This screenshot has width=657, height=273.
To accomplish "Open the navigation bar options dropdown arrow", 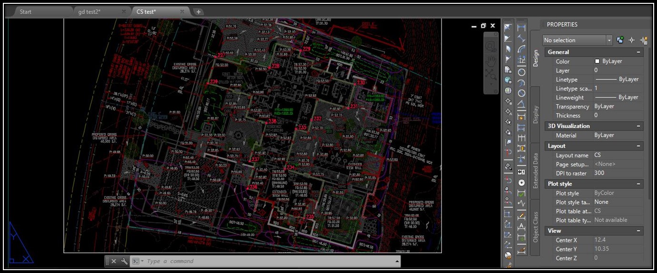I will (491, 84).
